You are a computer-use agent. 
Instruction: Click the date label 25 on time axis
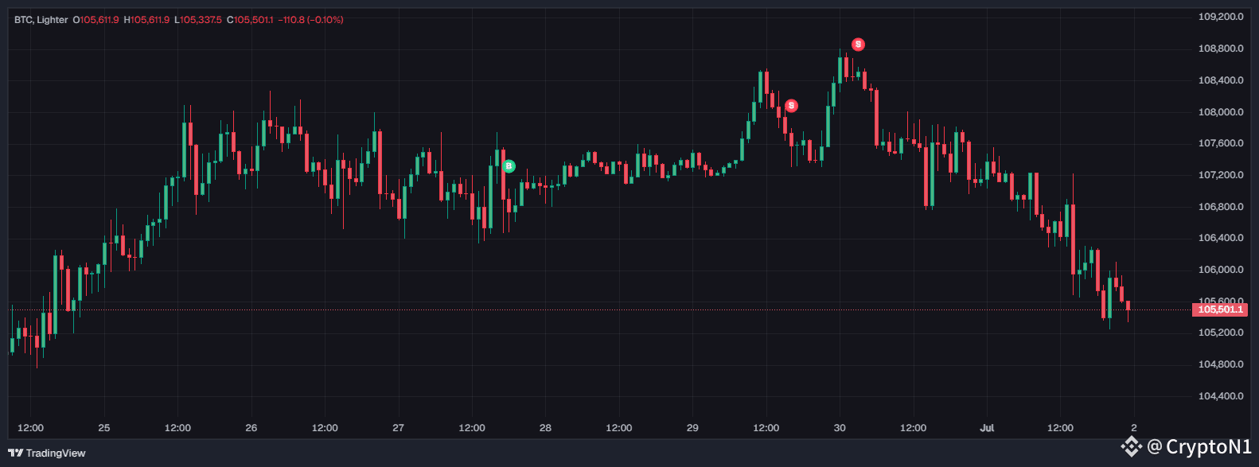coord(104,428)
